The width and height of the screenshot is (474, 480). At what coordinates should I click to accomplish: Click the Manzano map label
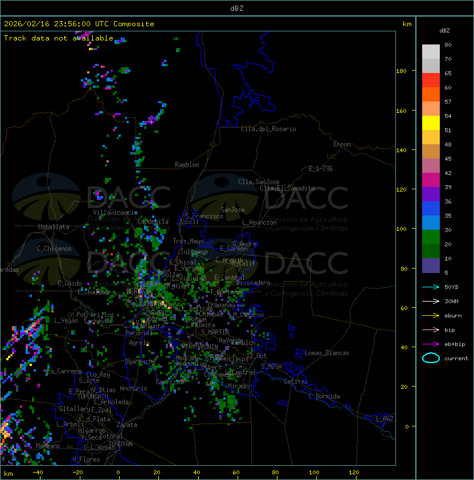pos(48,446)
